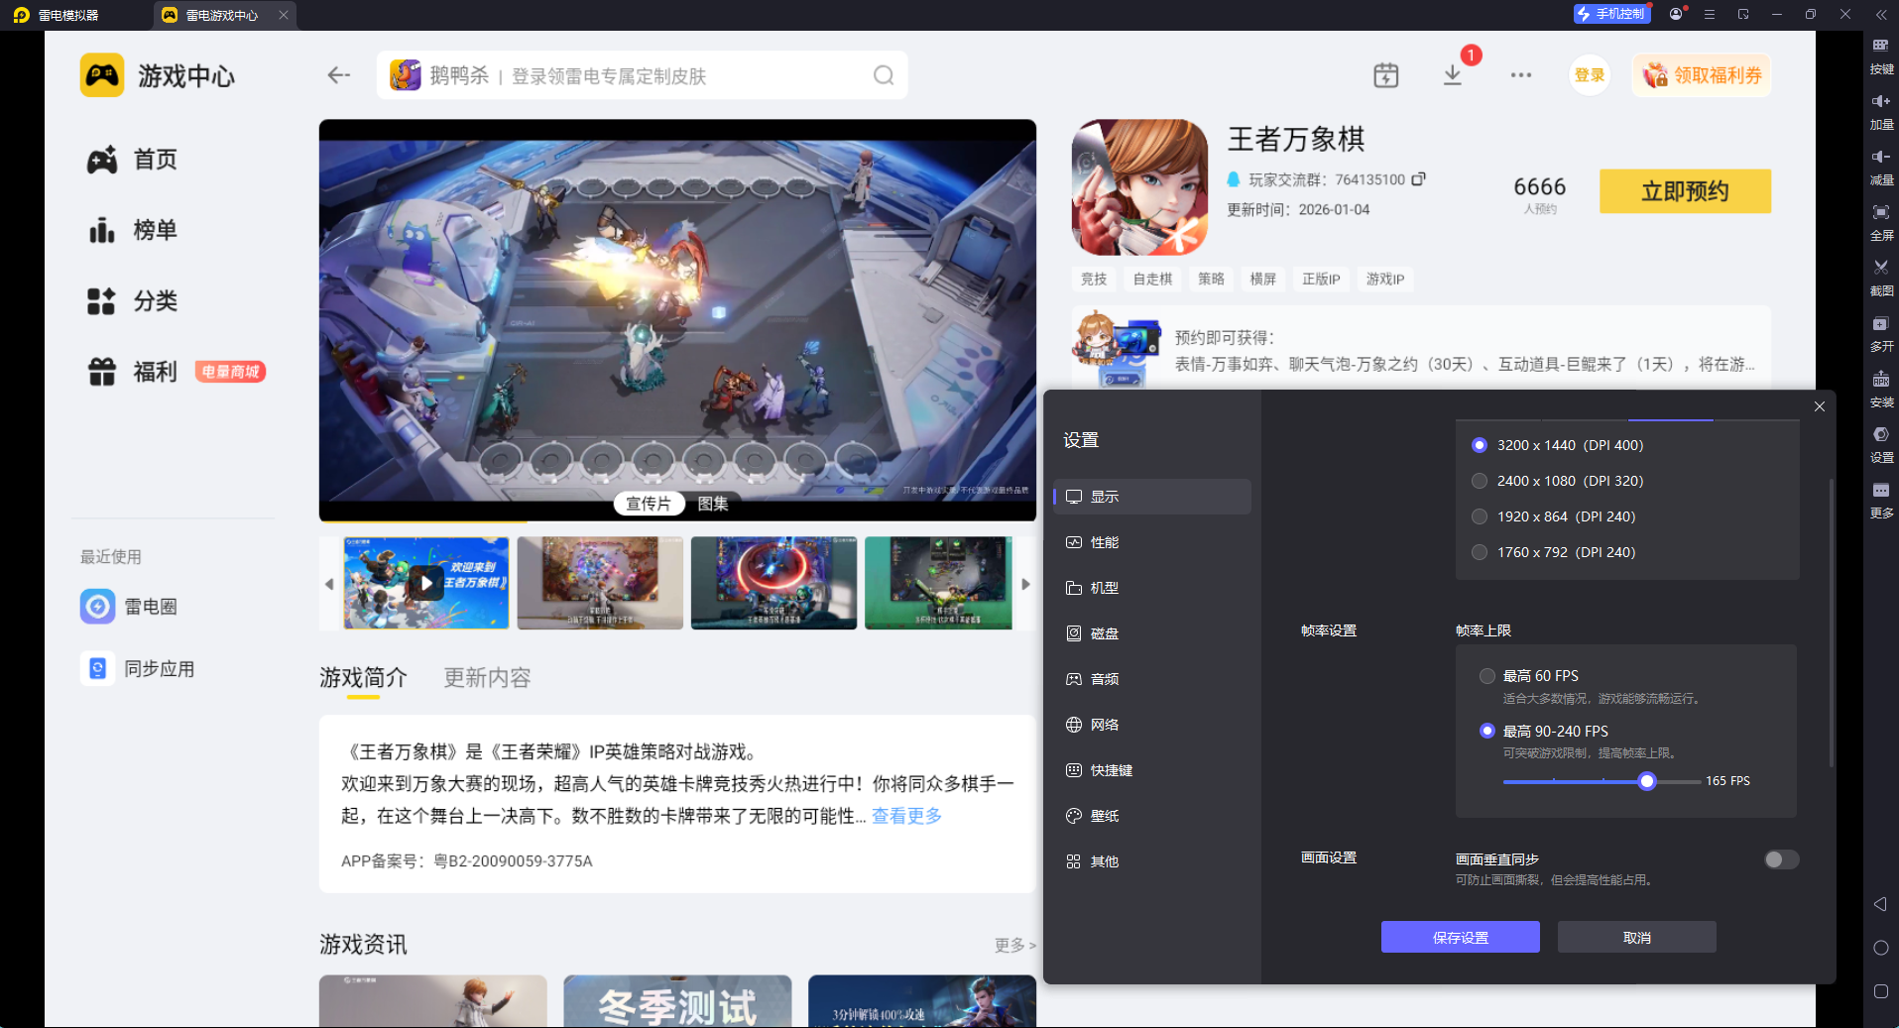Click the 减量 volume down icon
The image size is (1899, 1028).
1880,157
